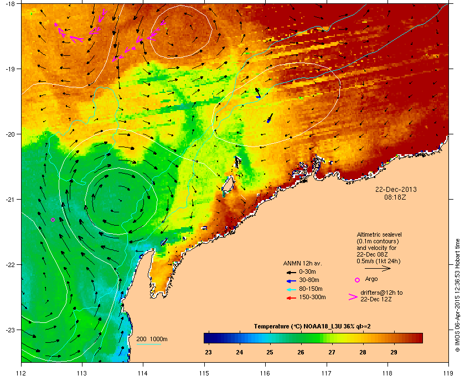Click the -18 latitude axis label
The width and height of the screenshot is (465, 376).
[11, 3]
